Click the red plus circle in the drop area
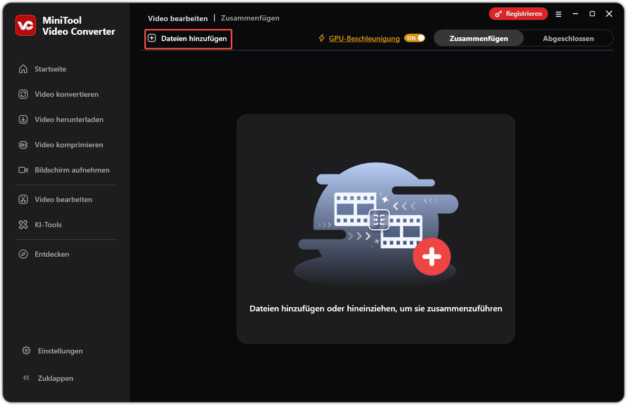Viewport: 627px width, 405px height. coord(432,257)
